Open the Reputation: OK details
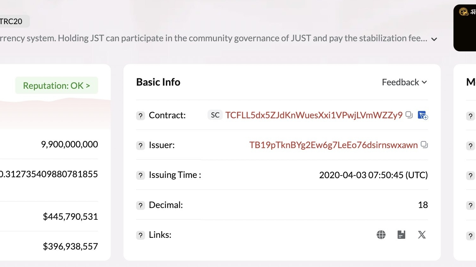476x267 pixels. coord(56,86)
